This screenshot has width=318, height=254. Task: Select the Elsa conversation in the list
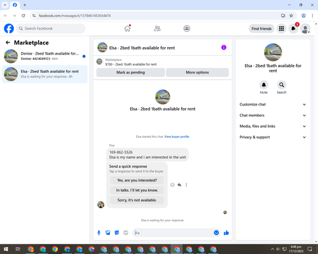(x=45, y=74)
